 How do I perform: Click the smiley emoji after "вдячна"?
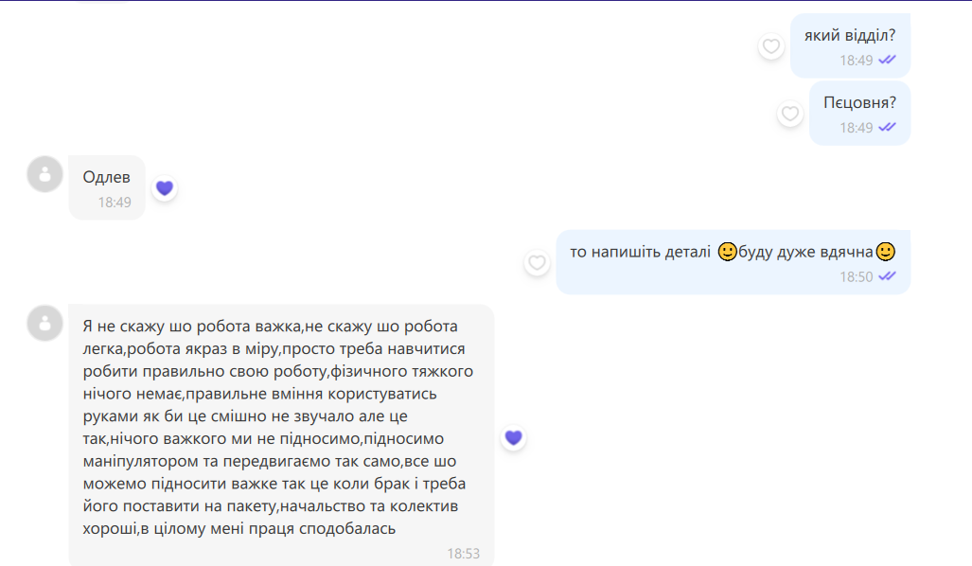(885, 252)
